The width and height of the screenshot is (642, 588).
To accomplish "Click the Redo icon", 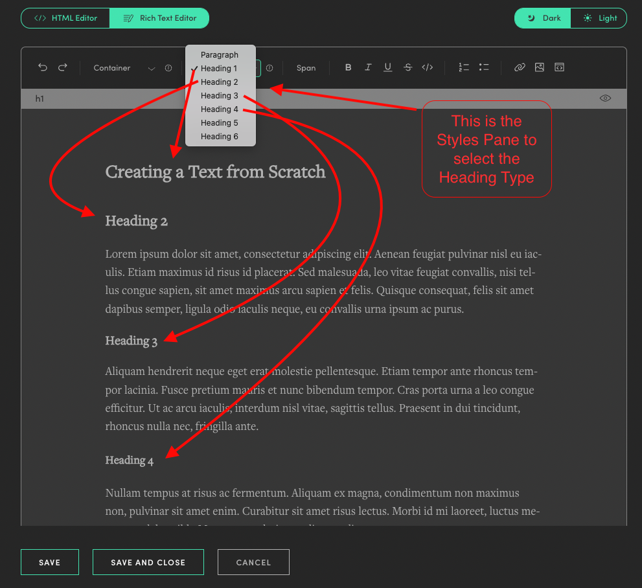I will point(63,67).
